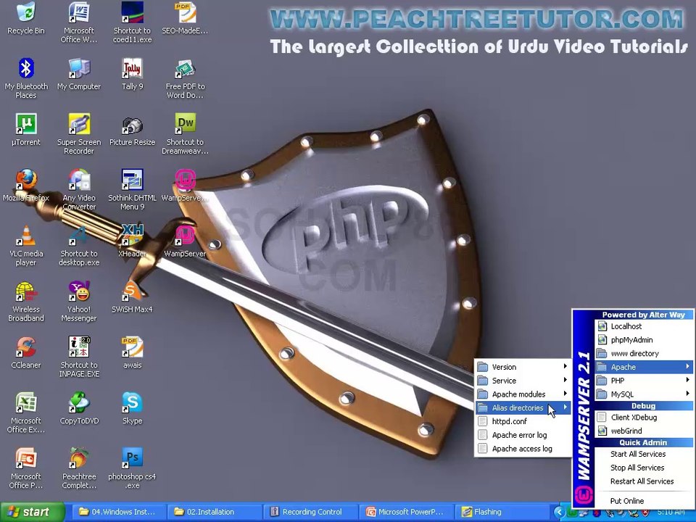Expand the Apache modules submenu

(x=523, y=394)
